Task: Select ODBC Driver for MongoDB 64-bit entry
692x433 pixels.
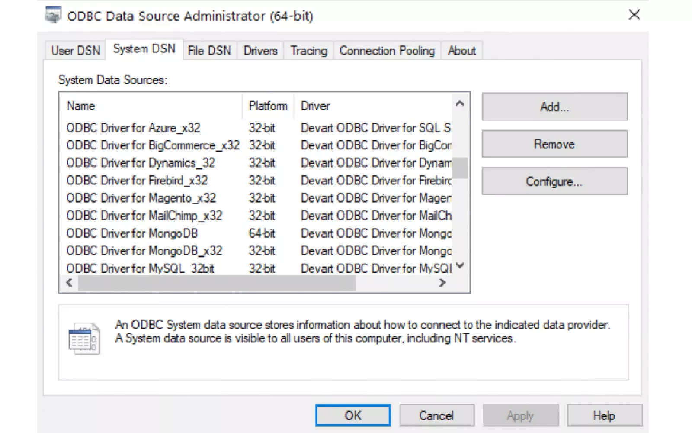Action: (132, 233)
